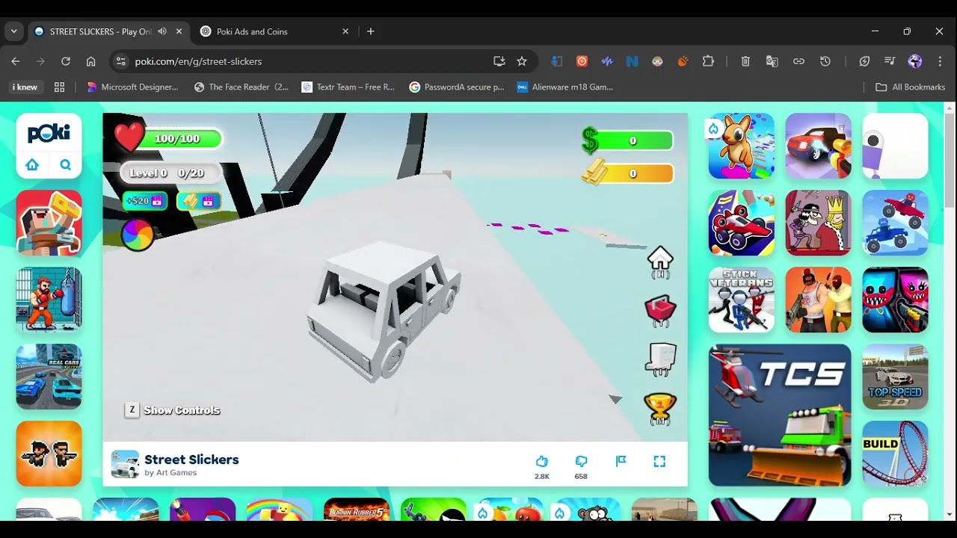Open the Burnin' Rubber 5 game thumbnail
This screenshot has width=957, height=538.
pos(357,509)
